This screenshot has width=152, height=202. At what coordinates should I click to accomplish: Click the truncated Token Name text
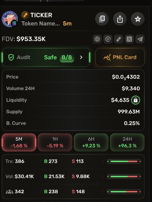point(41,23)
